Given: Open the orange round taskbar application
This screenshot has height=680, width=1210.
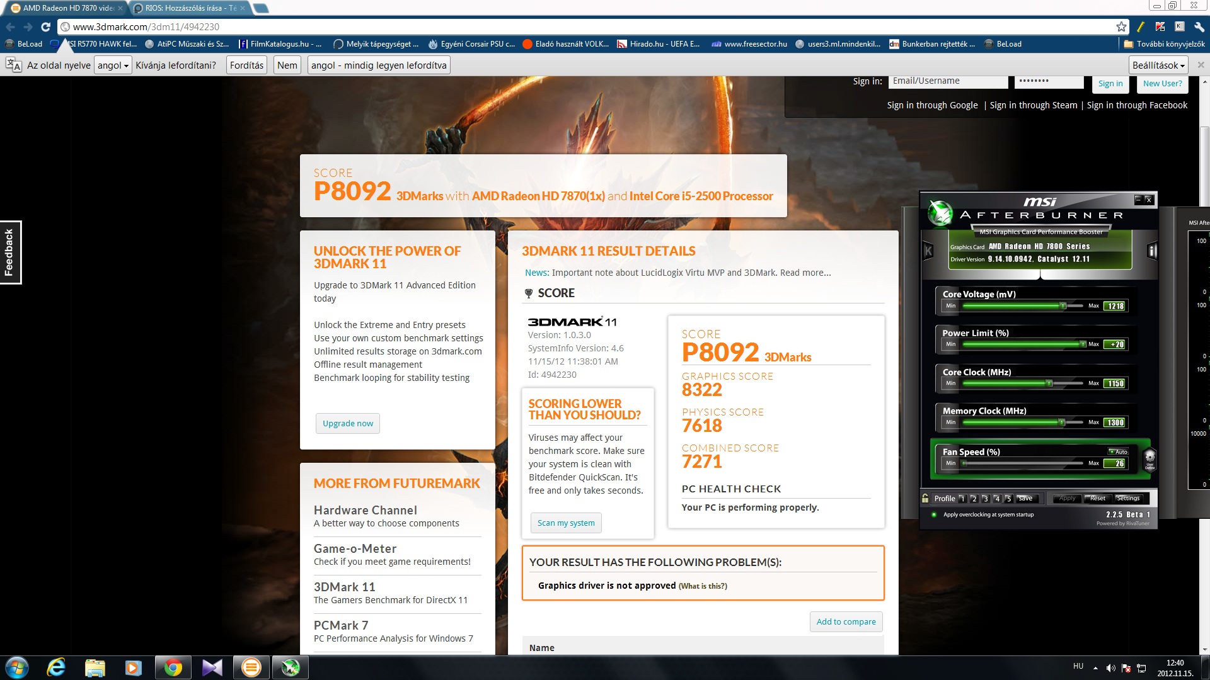Looking at the screenshot, I should (251, 667).
